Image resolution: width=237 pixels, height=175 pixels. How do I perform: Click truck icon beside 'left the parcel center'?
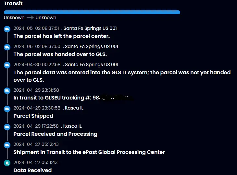click(7, 29)
